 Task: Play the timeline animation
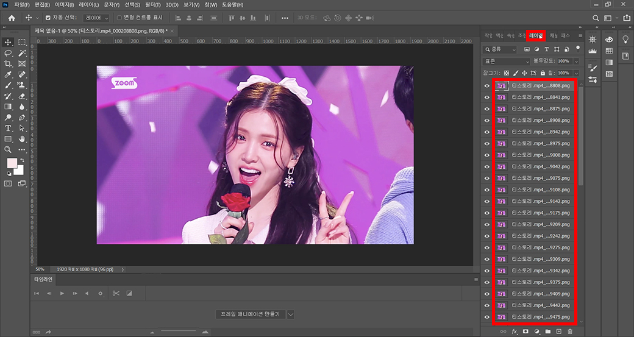coord(62,293)
